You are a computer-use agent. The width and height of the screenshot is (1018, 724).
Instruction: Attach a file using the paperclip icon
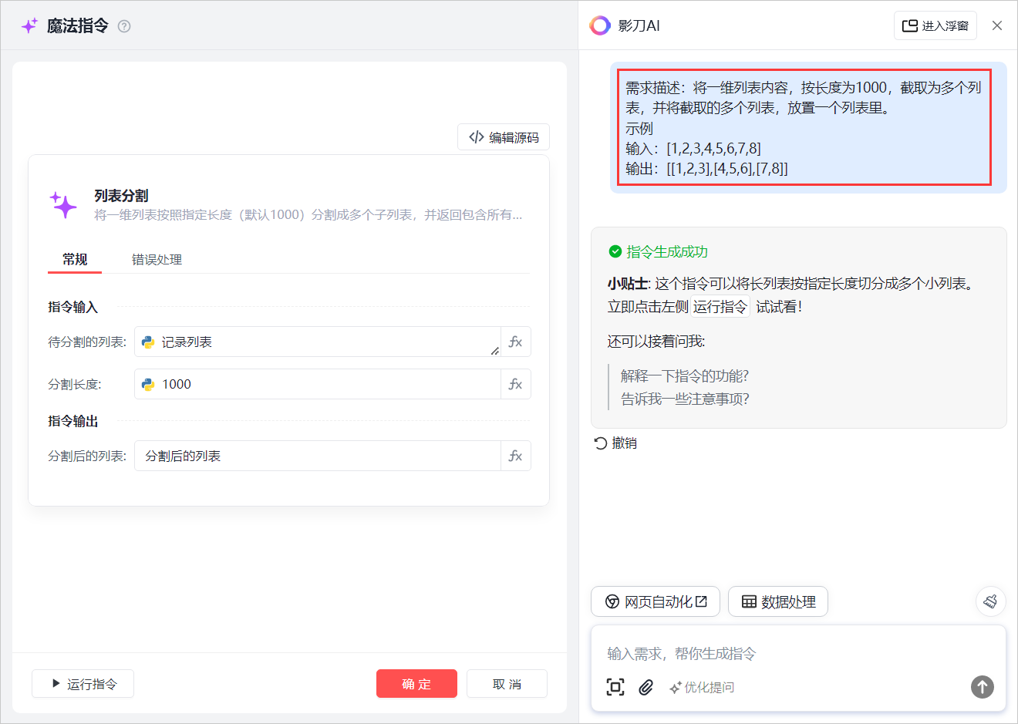point(646,687)
